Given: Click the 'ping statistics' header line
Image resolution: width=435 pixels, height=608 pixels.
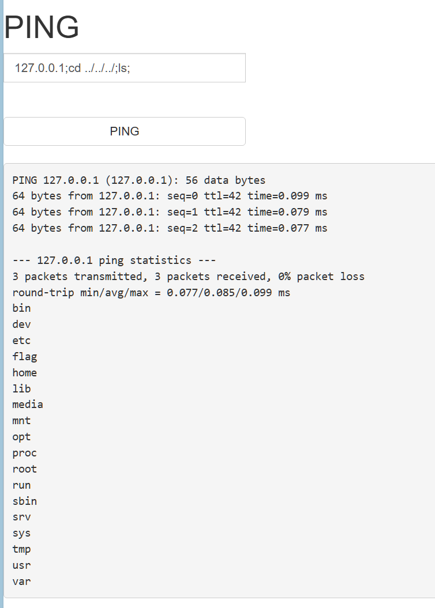Looking at the screenshot, I should [114, 260].
